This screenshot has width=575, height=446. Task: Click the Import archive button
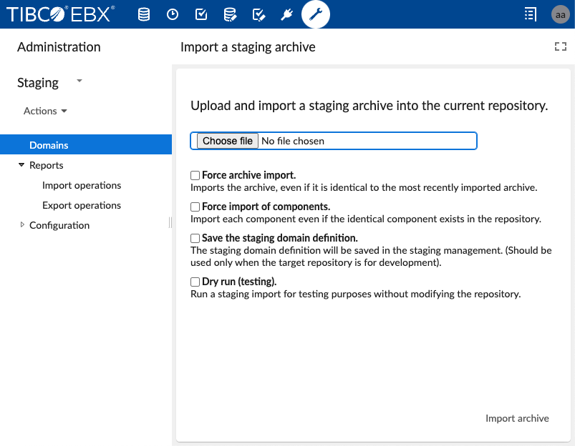tap(517, 418)
